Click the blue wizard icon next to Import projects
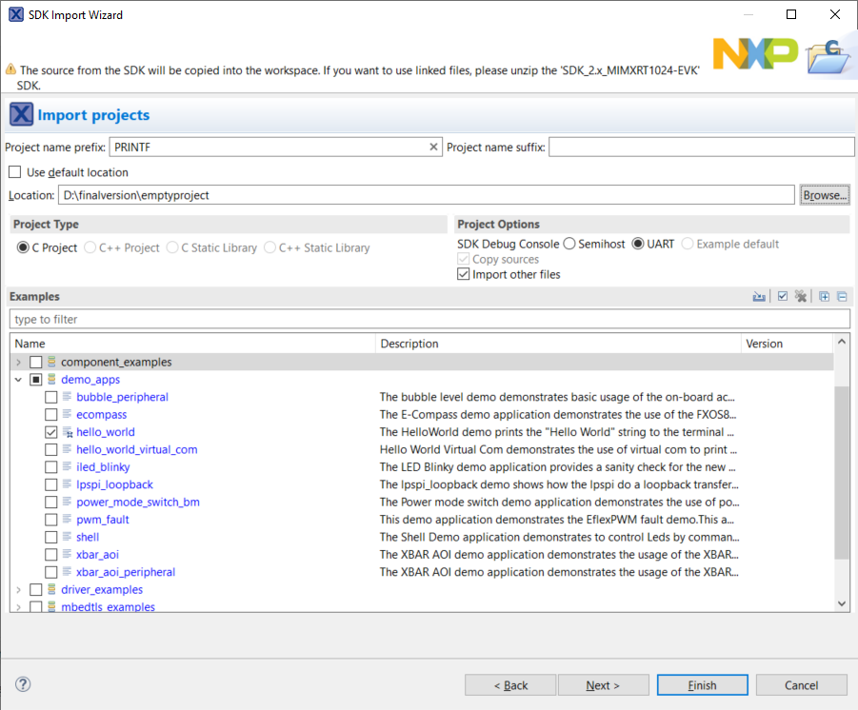858x710 pixels. point(21,113)
